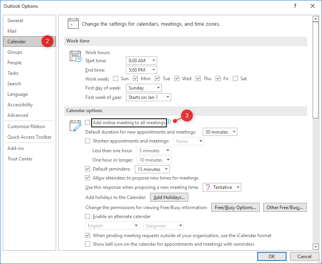Viewport: 322px width, 264px height.
Task: Click the scrollbar down arrow
Action: tap(315, 246)
